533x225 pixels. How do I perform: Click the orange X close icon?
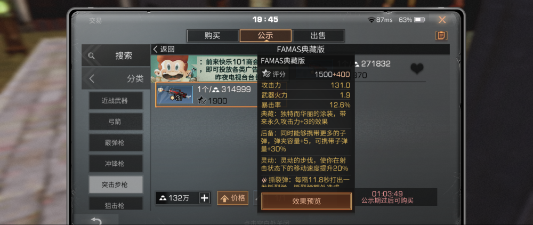coord(442,20)
